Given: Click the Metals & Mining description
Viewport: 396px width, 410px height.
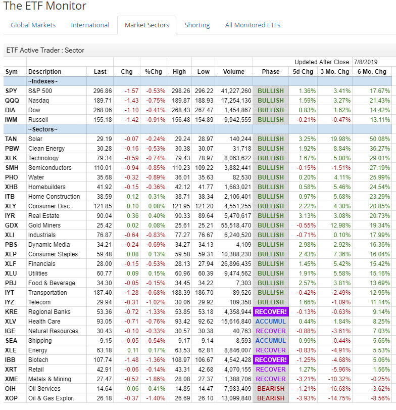Looking at the screenshot, I should [x=49, y=379].
